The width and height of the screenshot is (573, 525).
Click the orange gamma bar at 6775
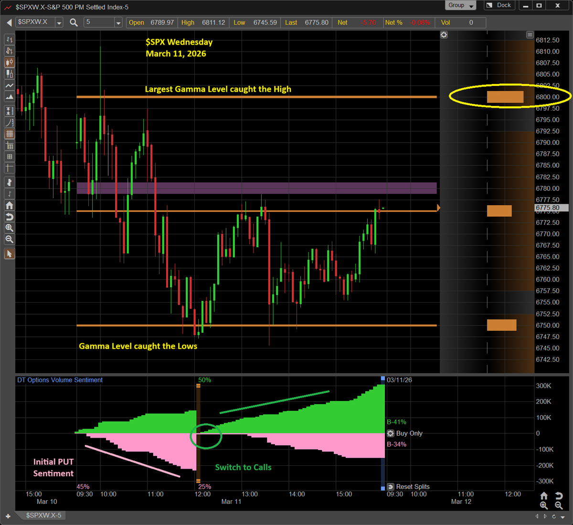click(499, 210)
